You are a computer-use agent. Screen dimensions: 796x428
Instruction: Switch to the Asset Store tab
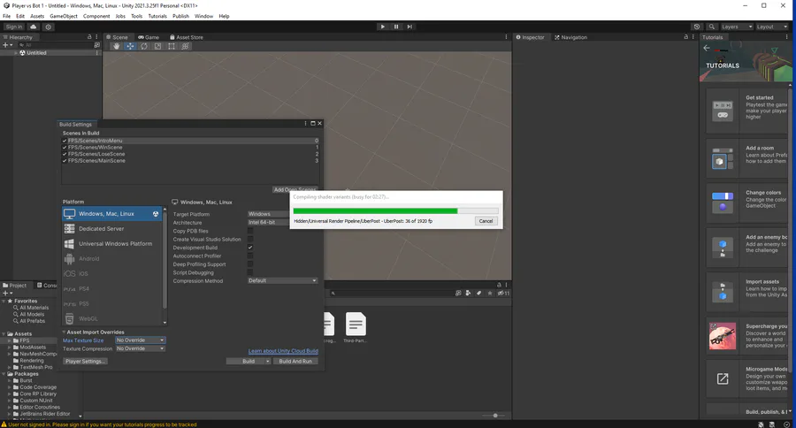[x=187, y=37]
